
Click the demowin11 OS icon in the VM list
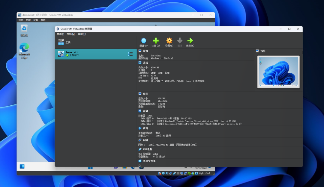[x=61, y=54]
